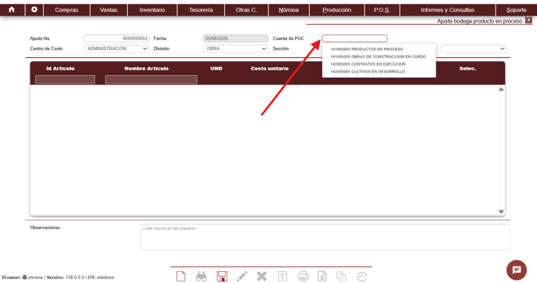Viewport: 537px width, 283px height.
Task: Expand the Centro de Costo dropdown
Action: tap(116, 48)
